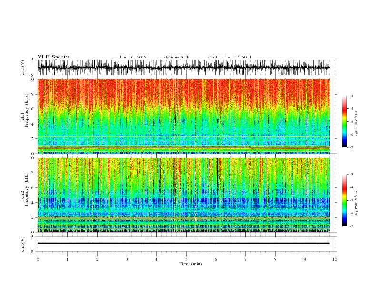The height and width of the screenshot is (291, 377).
Task: Click the '6' tick on the time axis
Action: click(x=216, y=259)
